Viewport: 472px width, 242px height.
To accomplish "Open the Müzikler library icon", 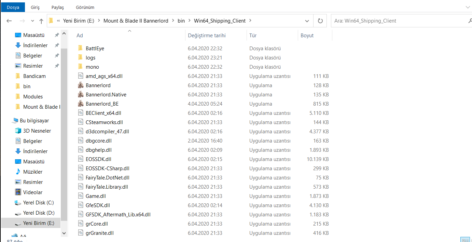I will [18, 172].
